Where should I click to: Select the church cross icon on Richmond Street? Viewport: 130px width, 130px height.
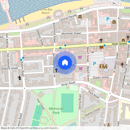coord(56,70)
